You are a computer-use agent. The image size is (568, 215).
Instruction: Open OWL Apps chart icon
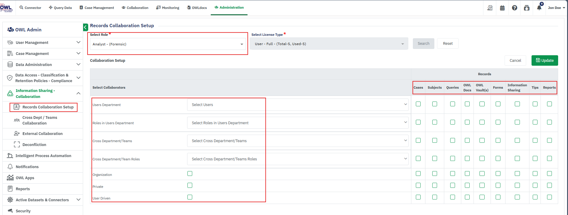10,178
